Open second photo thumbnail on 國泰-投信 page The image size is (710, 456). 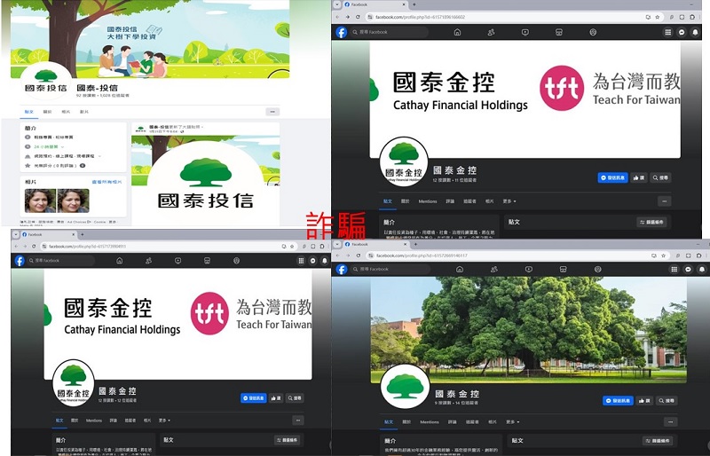tap(74, 200)
